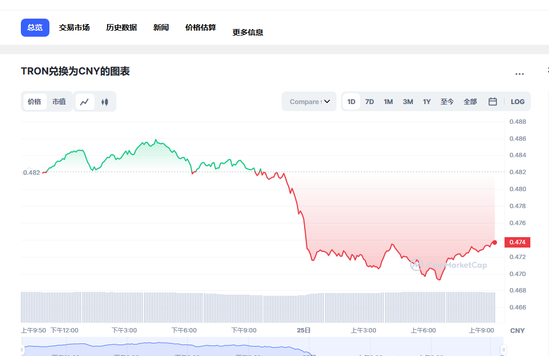Click the 下午6:00 time axis label
Screen dimensions: 549x356
tap(184, 330)
